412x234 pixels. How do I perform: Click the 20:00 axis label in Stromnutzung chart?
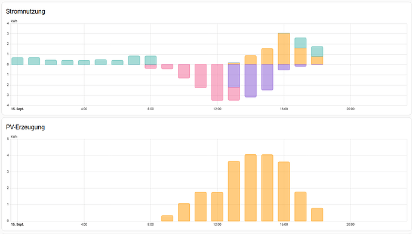coord(350,109)
